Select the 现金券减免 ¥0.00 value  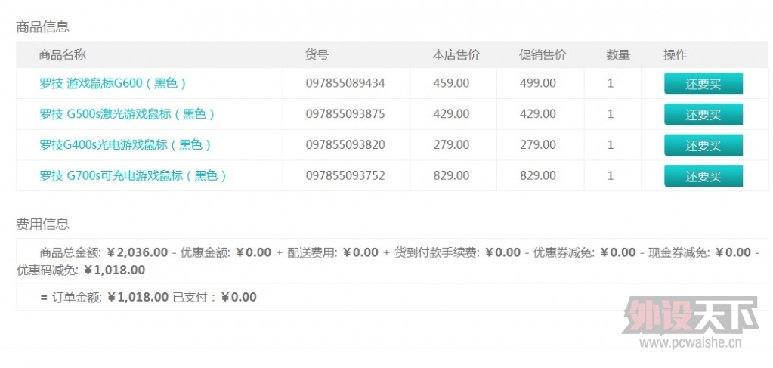pos(733,252)
